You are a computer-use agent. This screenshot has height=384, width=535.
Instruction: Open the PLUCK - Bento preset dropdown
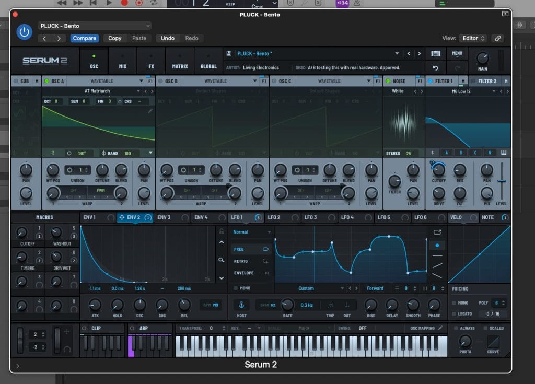(95, 26)
